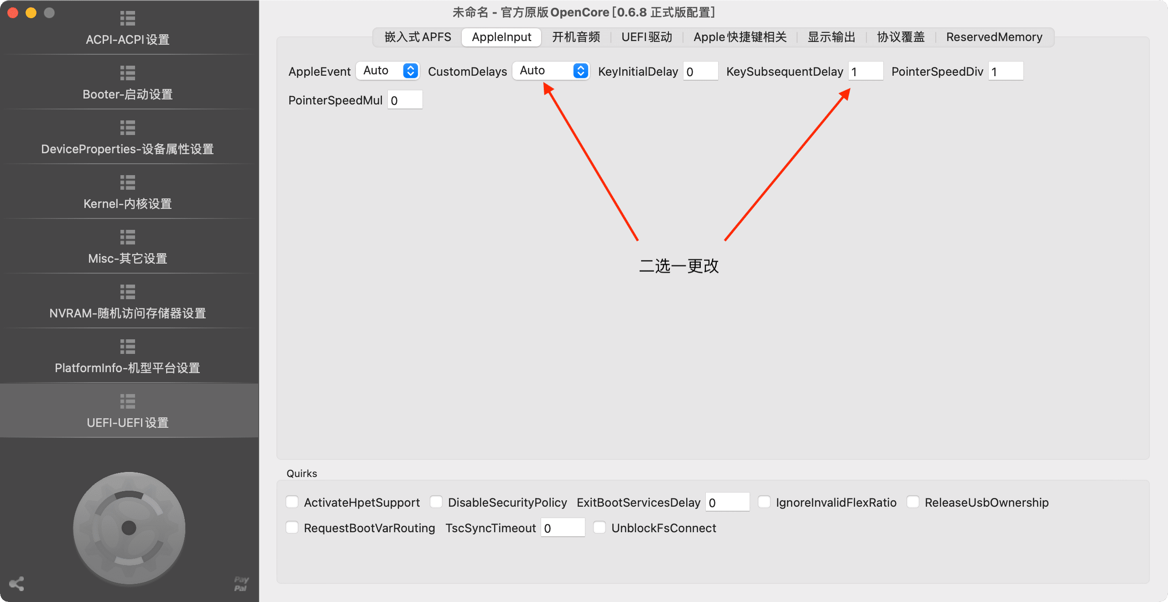1168x602 pixels.
Task: Click the UEFI section list icon
Action: click(128, 401)
